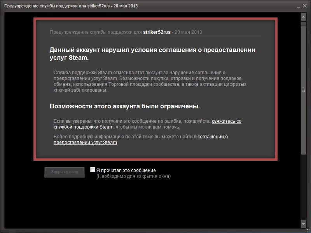Click the heading 'Возможности этого аккаунта были ограничены.'
The height and width of the screenshot is (233, 311).
(x=125, y=106)
